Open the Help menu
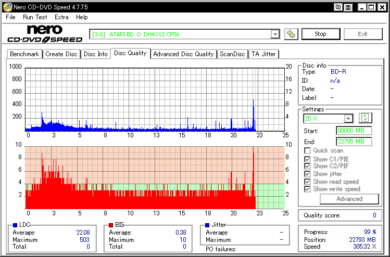The height and width of the screenshot is (257, 390). (x=82, y=17)
